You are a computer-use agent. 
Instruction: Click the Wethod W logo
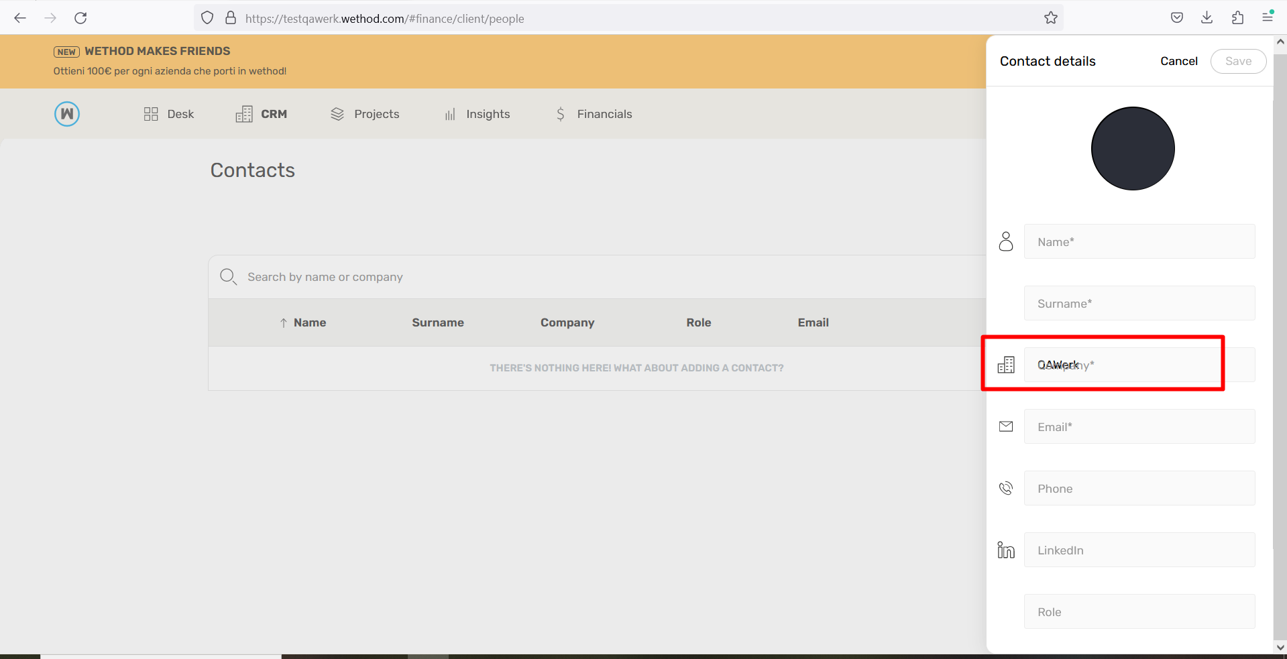(67, 114)
